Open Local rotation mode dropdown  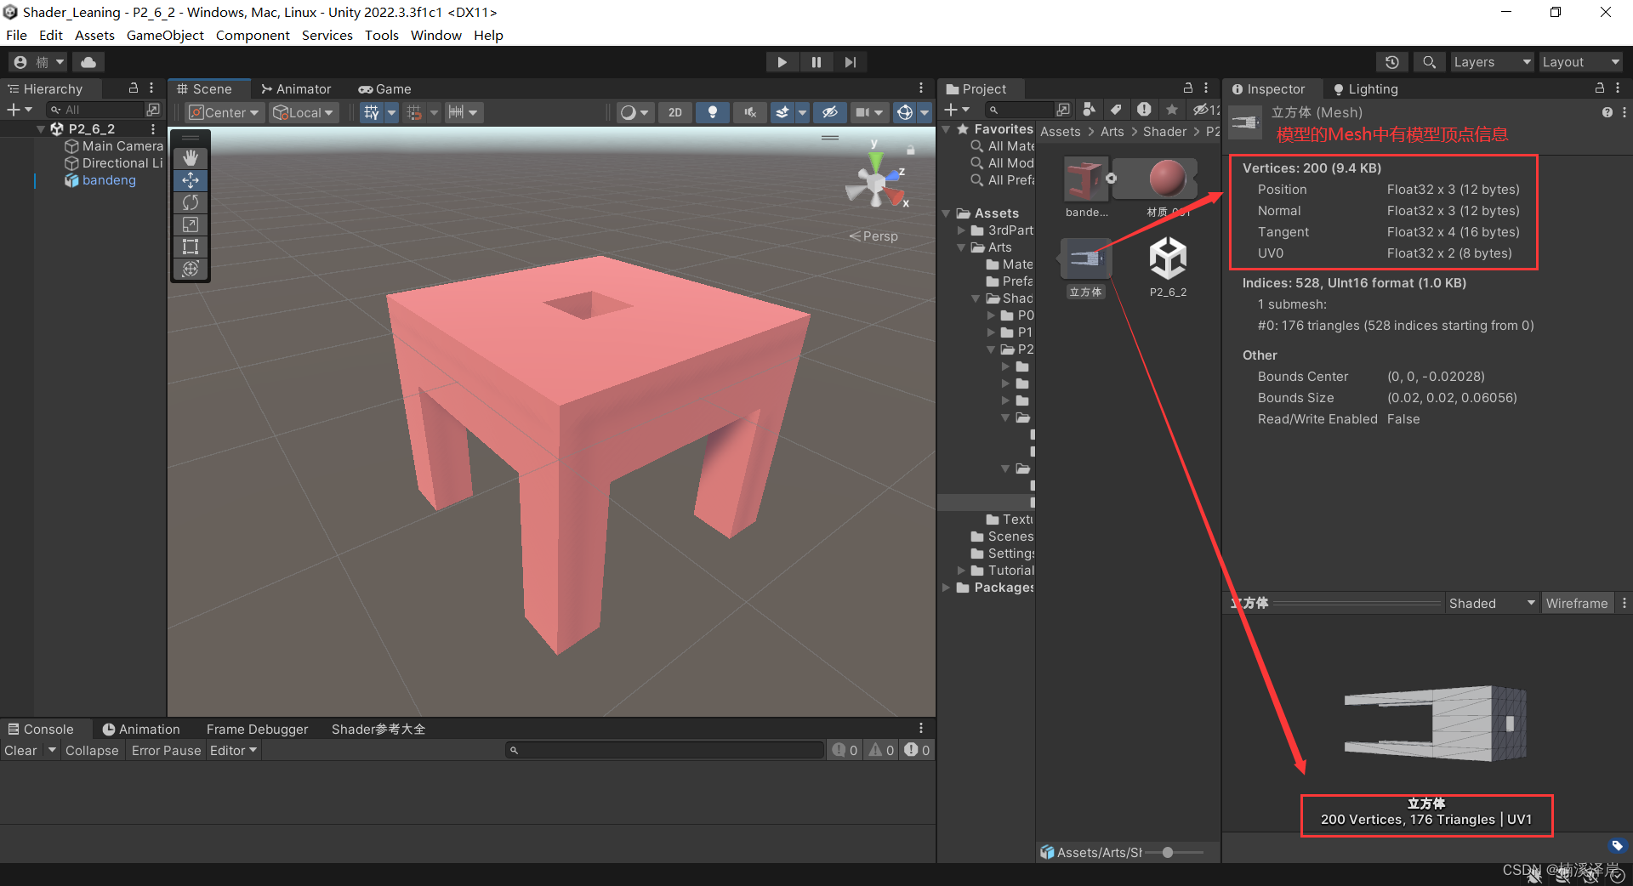pos(304,112)
